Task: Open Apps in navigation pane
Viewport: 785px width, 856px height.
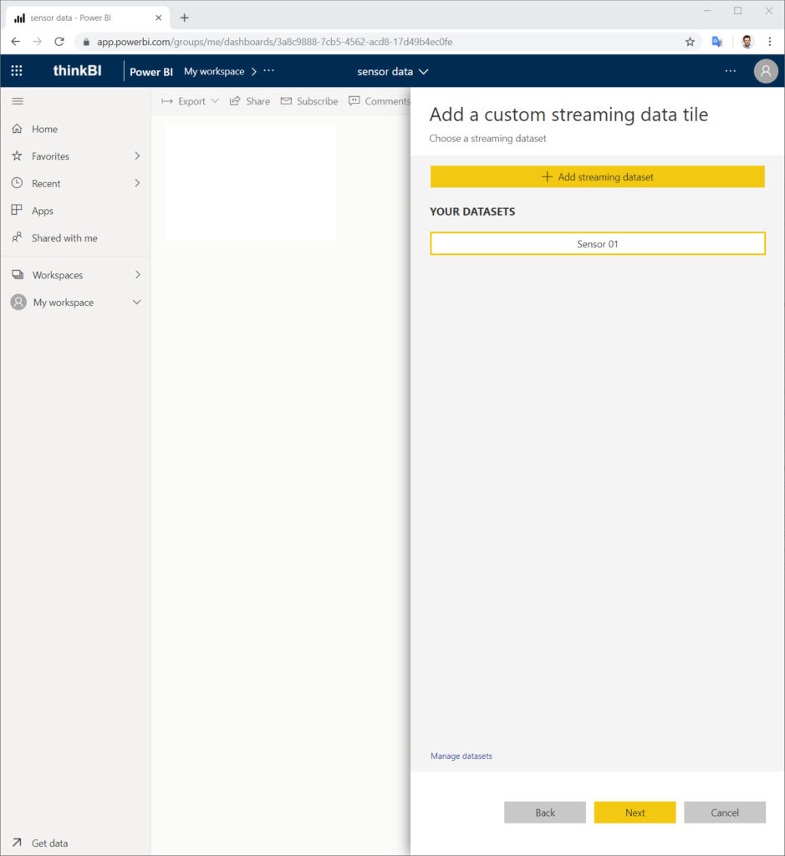Action: [42, 211]
